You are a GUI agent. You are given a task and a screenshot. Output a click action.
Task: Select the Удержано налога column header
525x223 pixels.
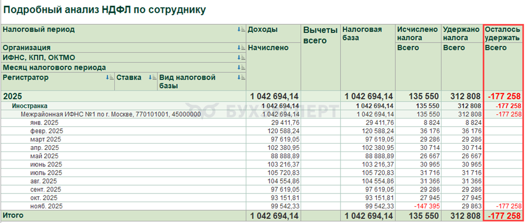point(462,33)
